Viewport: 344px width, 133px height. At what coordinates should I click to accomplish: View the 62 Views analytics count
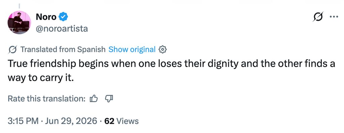click(x=122, y=121)
